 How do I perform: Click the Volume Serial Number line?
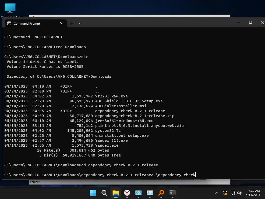pos(45,67)
